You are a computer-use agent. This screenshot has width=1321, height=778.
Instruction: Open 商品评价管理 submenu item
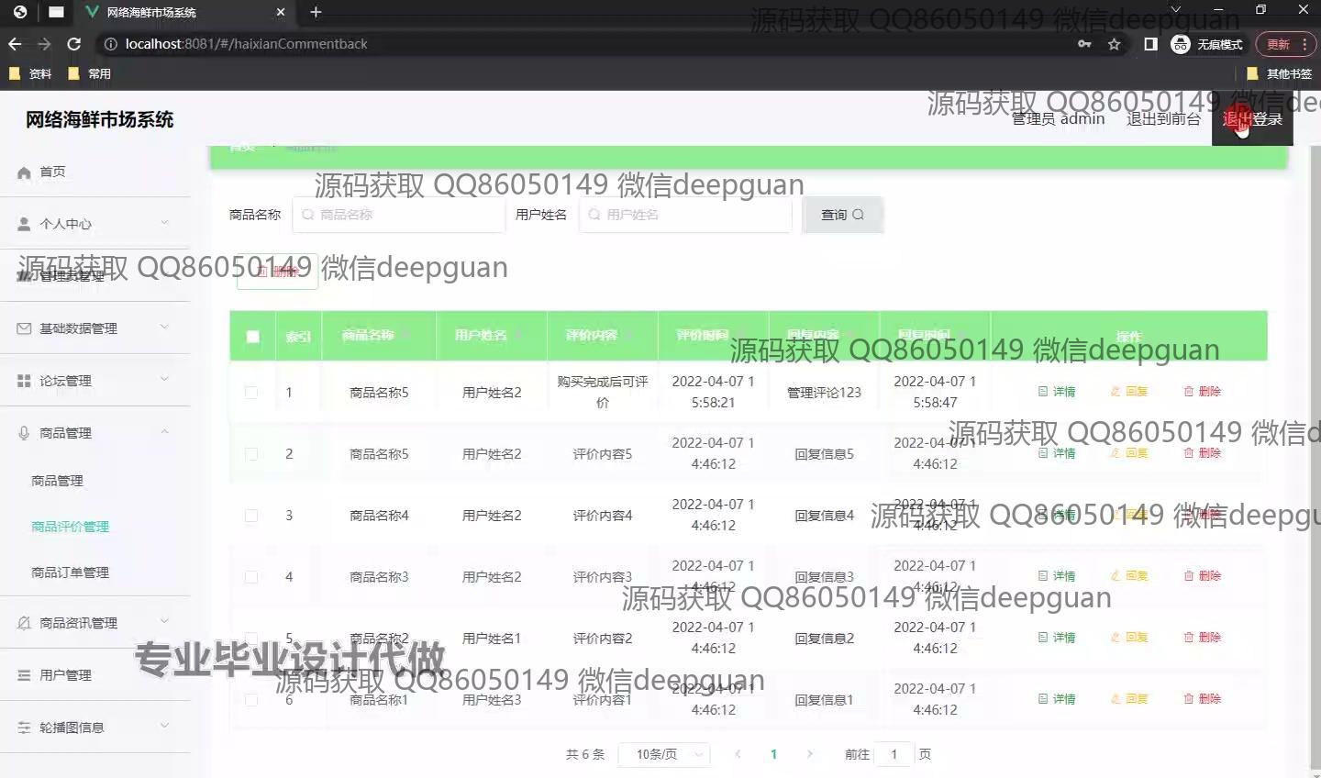[70, 527]
